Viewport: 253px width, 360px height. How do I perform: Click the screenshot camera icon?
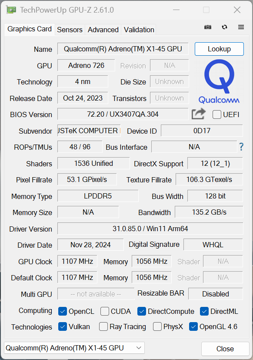(208, 27)
